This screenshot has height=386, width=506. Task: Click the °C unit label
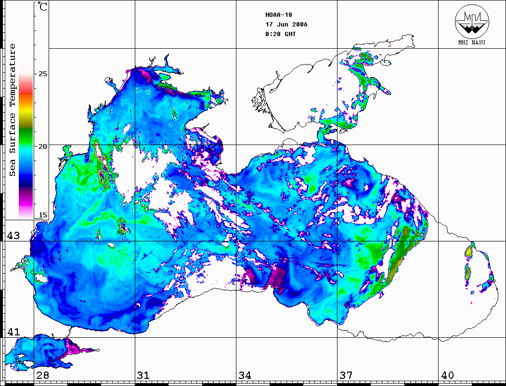(42, 6)
